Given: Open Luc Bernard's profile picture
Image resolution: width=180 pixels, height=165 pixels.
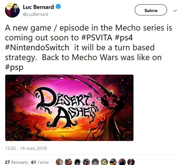Looking at the screenshot, I should pyautogui.click(x=12, y=10).
